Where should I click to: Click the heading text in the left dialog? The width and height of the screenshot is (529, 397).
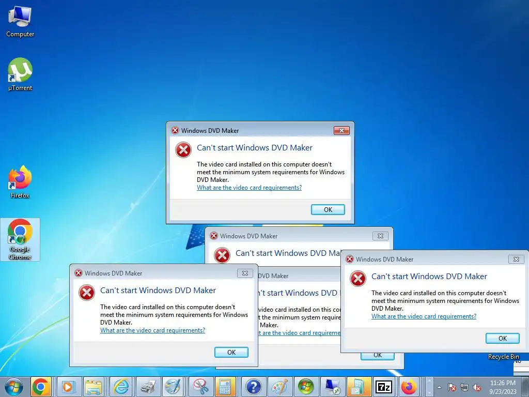click(158, 291)
